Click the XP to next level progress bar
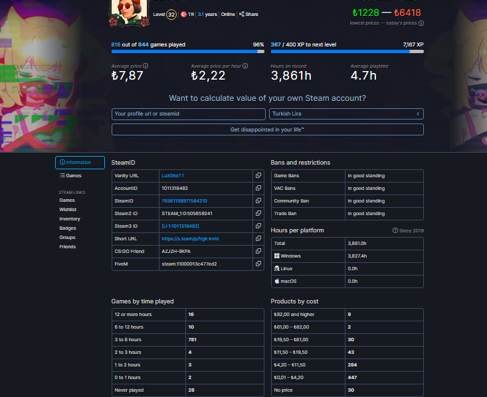 pyautogui.click(x=347, y=52)
